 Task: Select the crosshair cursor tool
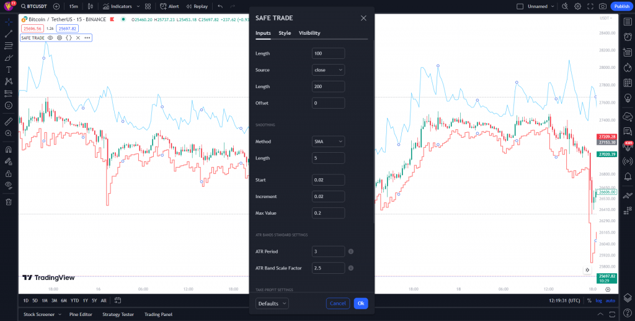pos(9,22)
